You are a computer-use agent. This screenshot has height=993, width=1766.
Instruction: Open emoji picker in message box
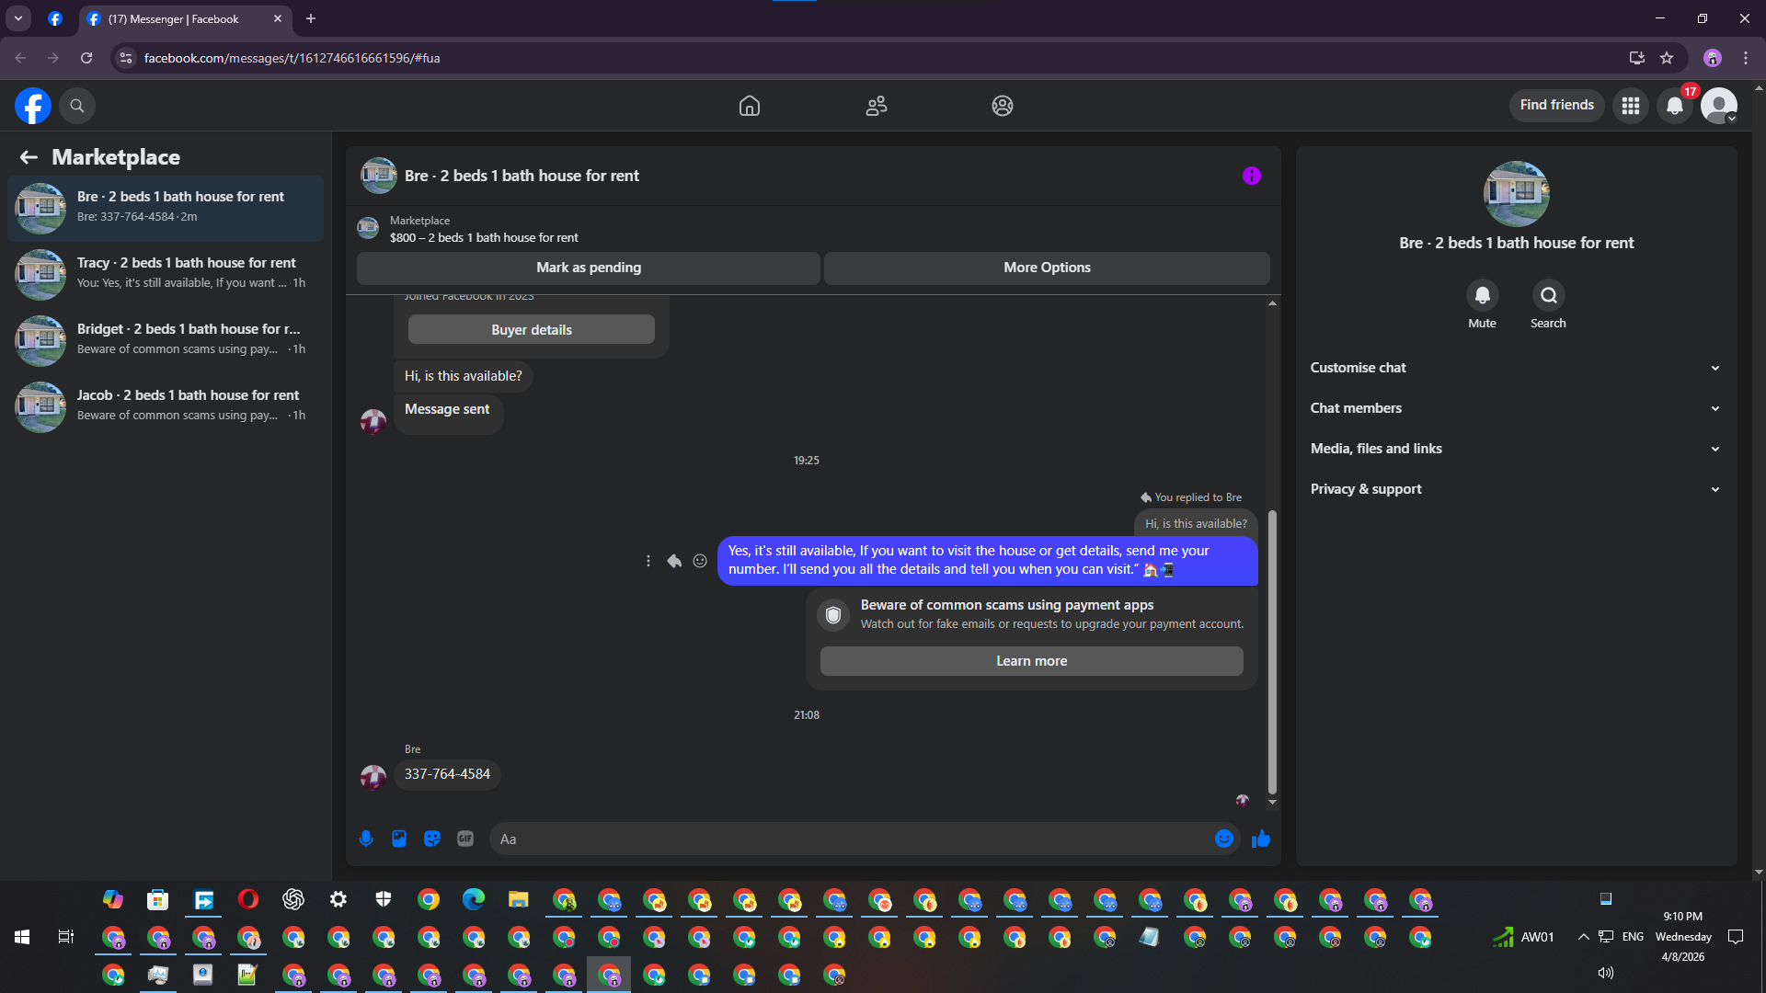(x=1223, y=839)
